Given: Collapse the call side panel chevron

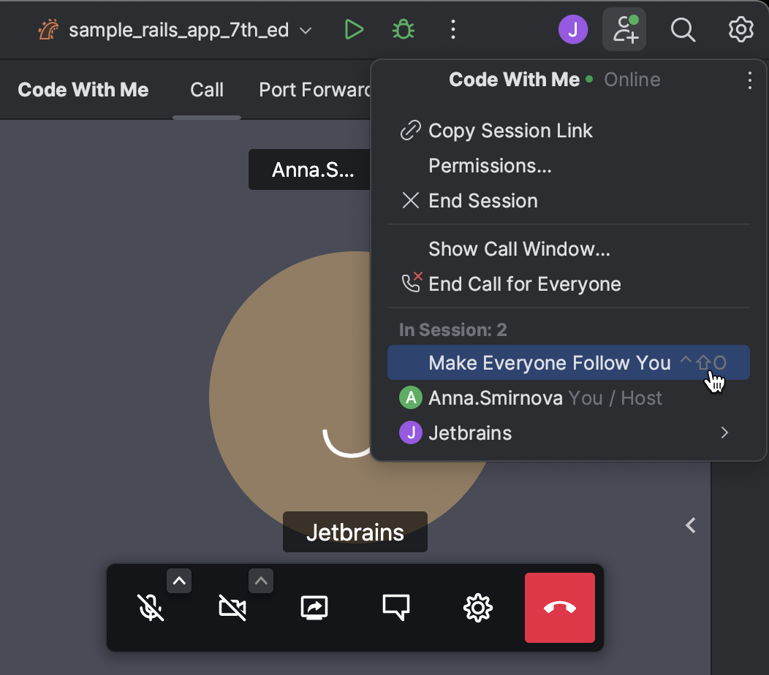Looking at the screenshot, I should [x=691, y=525].
